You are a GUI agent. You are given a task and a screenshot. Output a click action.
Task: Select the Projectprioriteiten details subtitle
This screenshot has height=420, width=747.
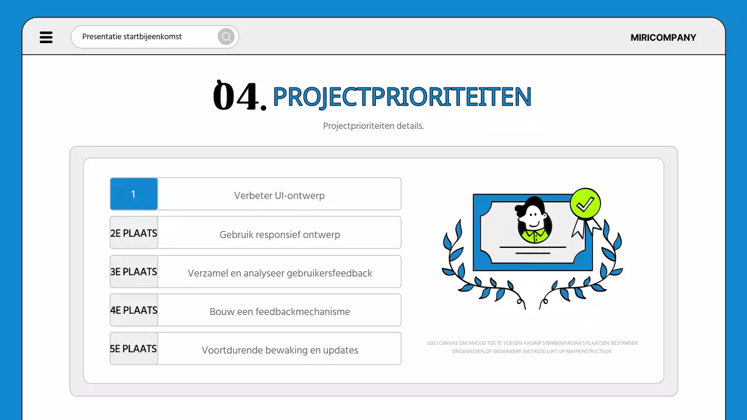tap(373, 125)
